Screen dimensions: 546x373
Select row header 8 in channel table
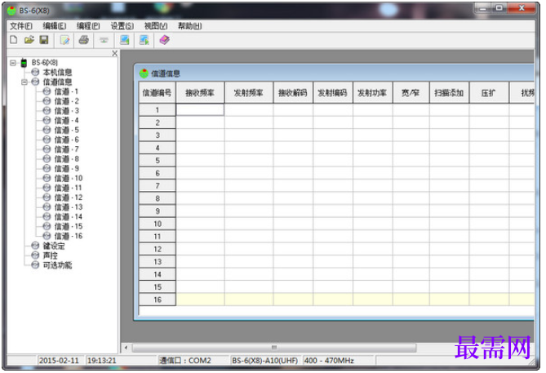[157, 198]
